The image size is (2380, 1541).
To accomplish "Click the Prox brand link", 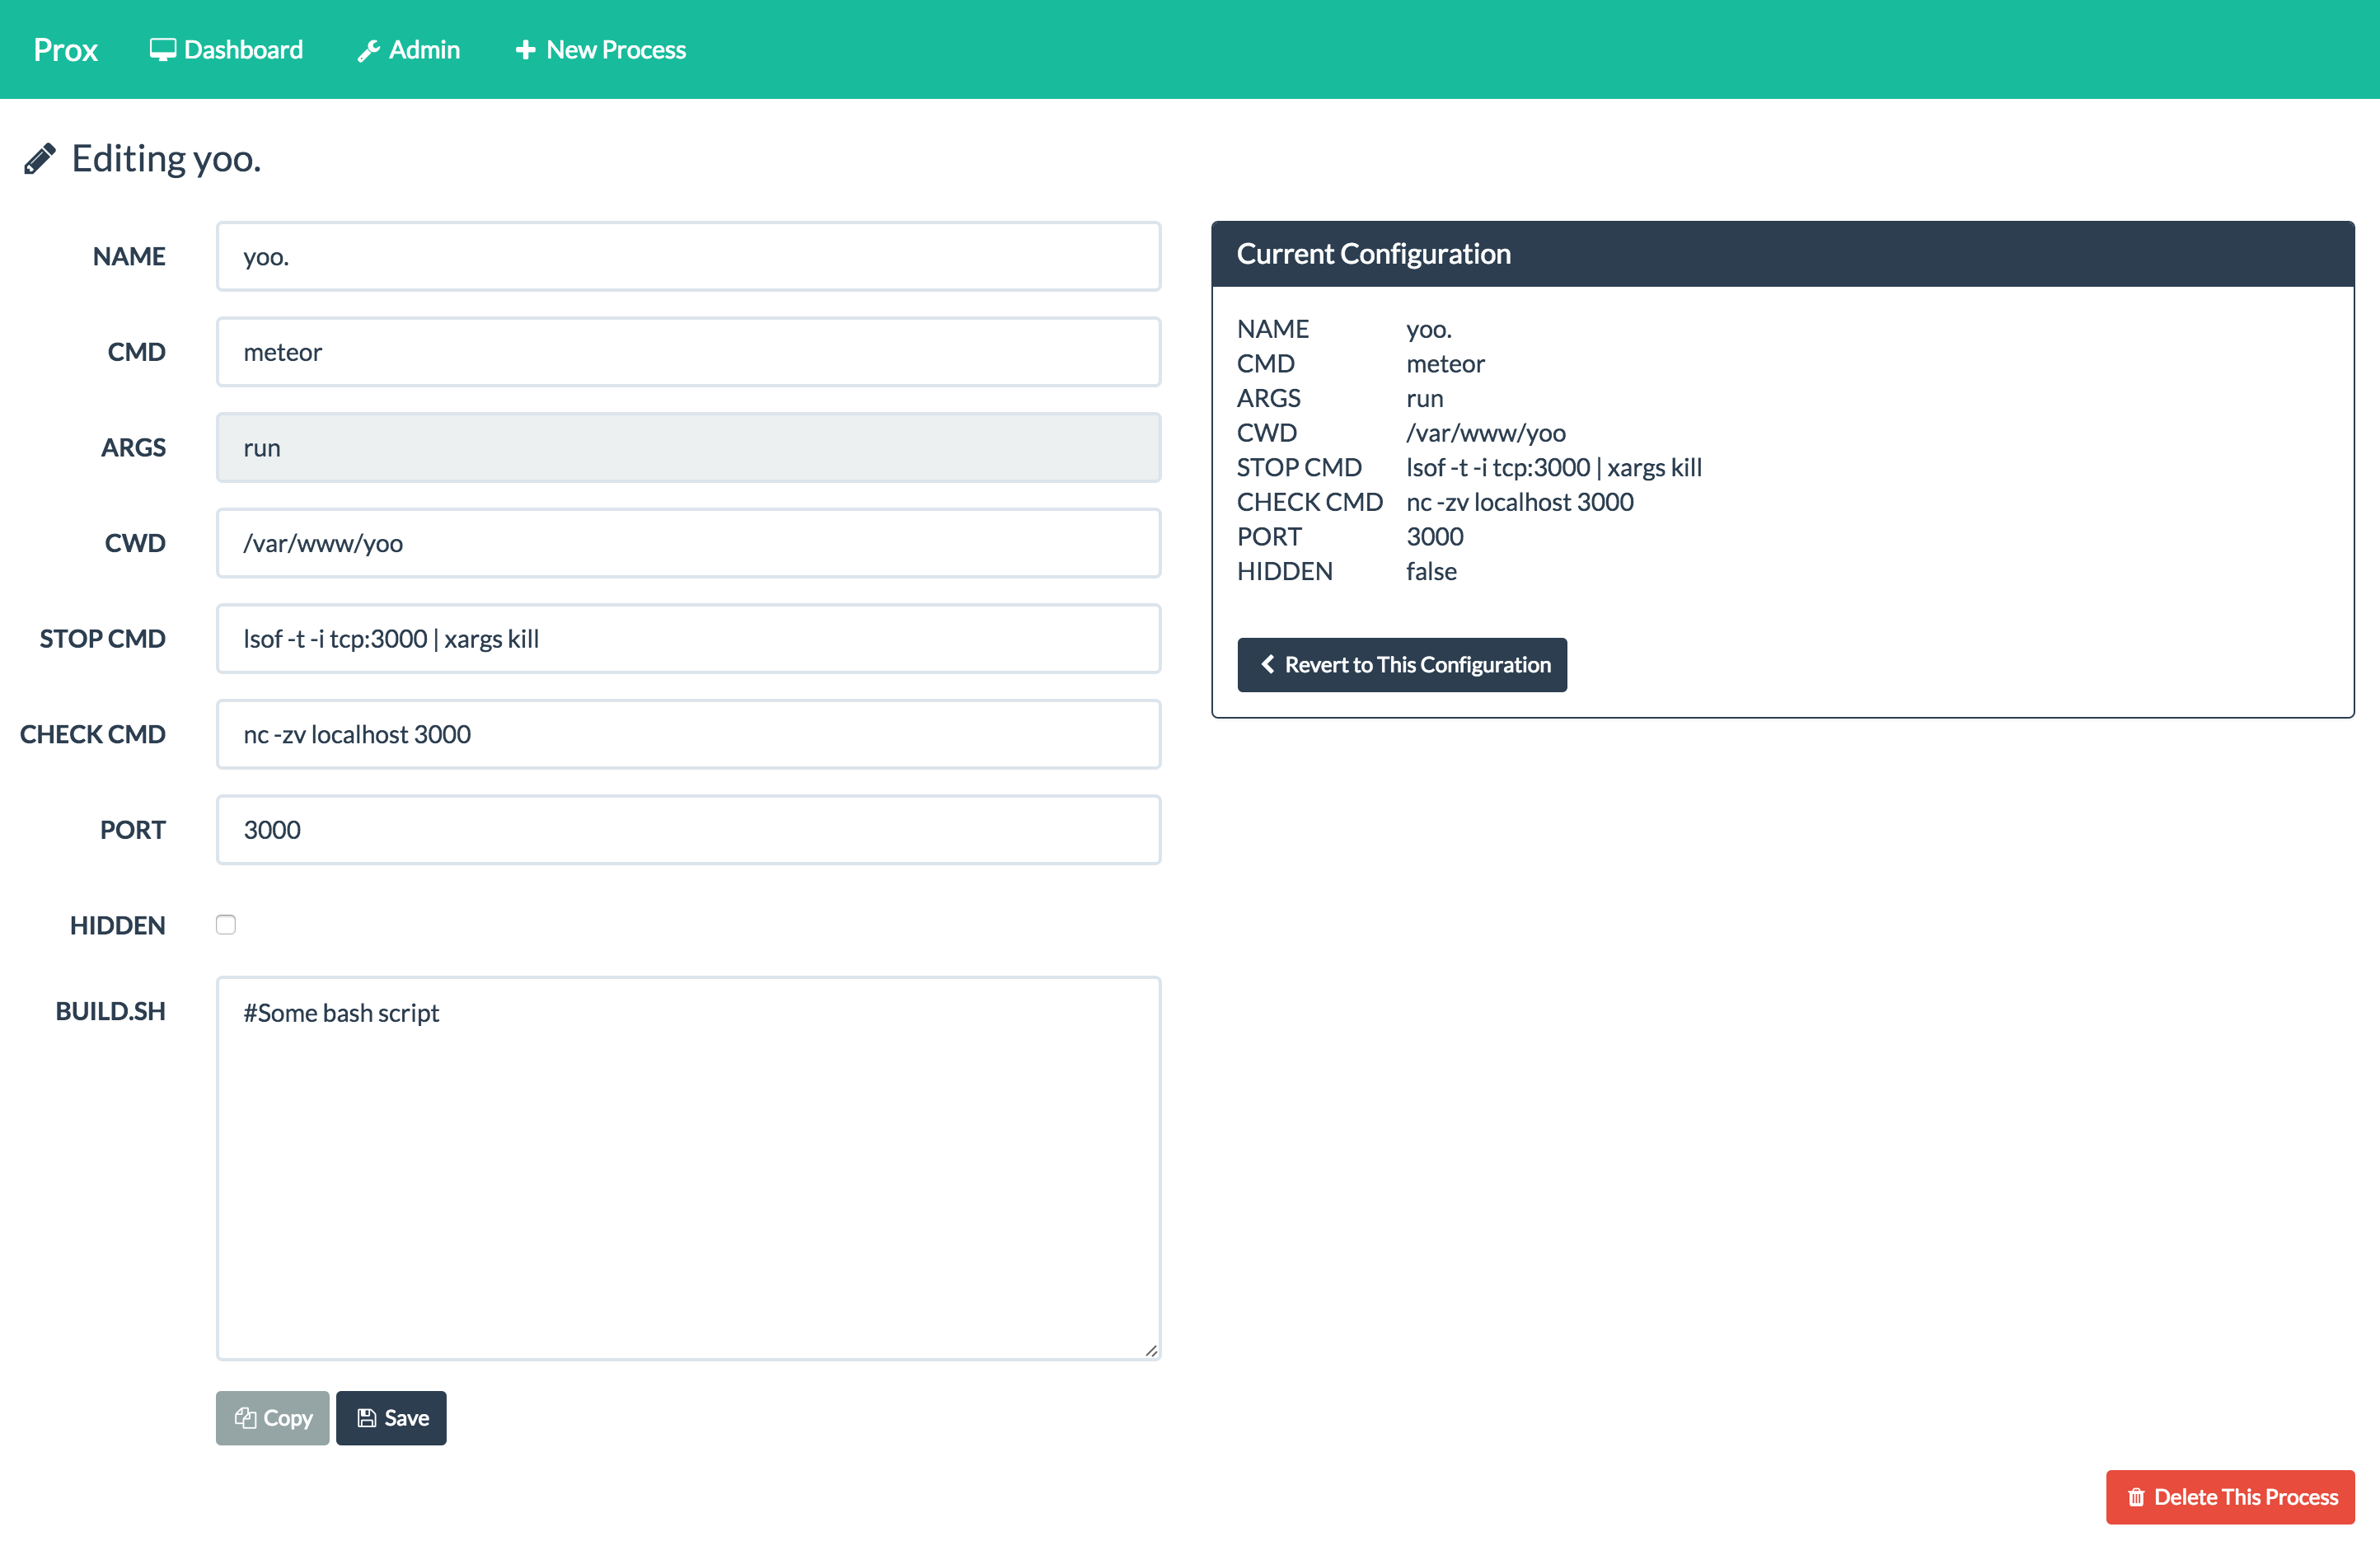I will point(65,50).
